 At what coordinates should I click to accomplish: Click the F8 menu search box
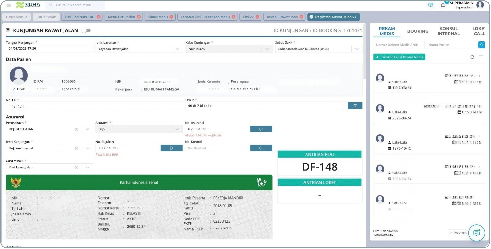tap(75, 5)
